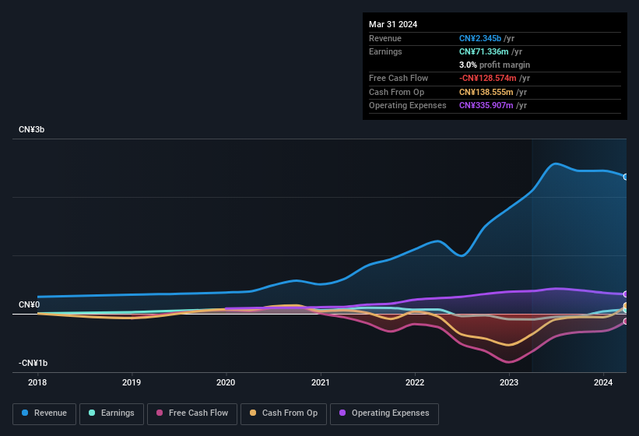Click the 2020 x-axis label
This screenshot has height=436, width=639.
pos(226,382)
